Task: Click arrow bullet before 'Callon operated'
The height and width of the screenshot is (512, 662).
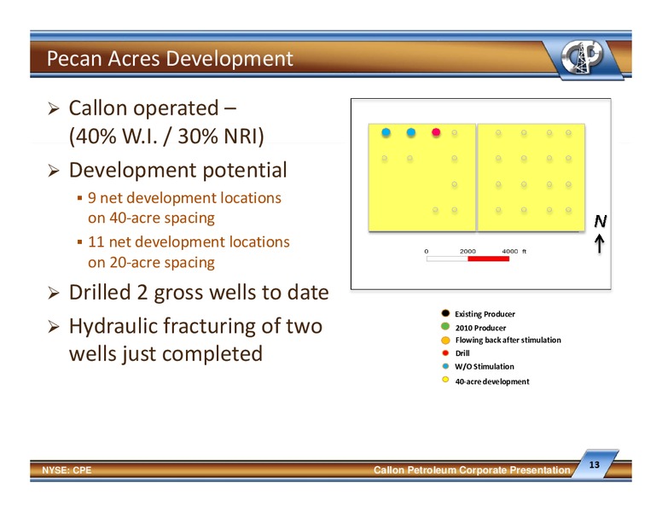Action: click(53, 109)
